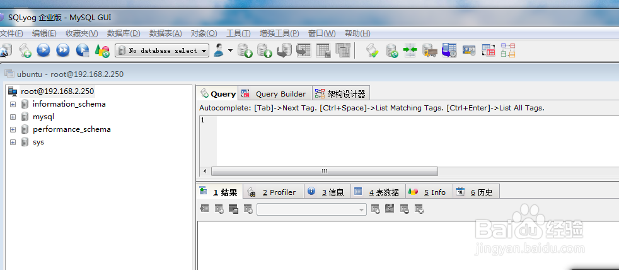Image resolution: width=619 pixels, height=270 pixels.
Task: Click the insert row table-plus icon
Action: 376,209
